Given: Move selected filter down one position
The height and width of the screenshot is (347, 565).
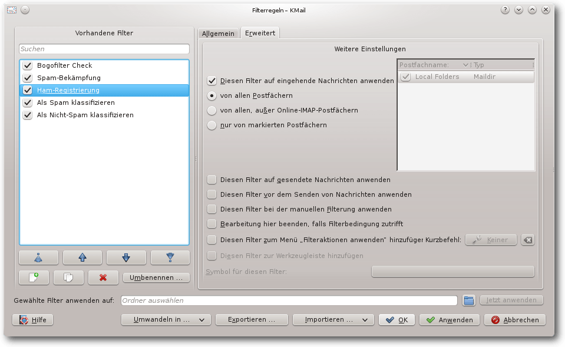Looking at the screenshot, I should point(126,257).
